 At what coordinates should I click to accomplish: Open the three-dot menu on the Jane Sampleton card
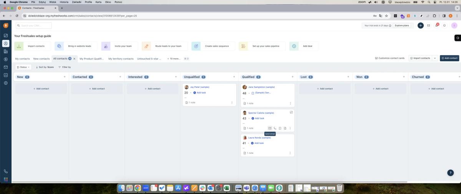point(290,104)
